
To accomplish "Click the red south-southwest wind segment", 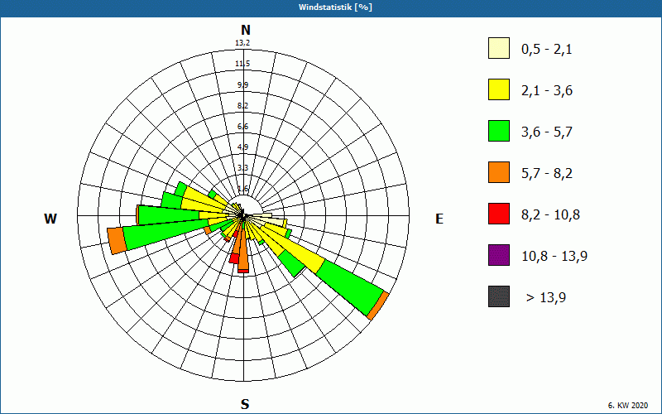I will (x=234, y=258).
